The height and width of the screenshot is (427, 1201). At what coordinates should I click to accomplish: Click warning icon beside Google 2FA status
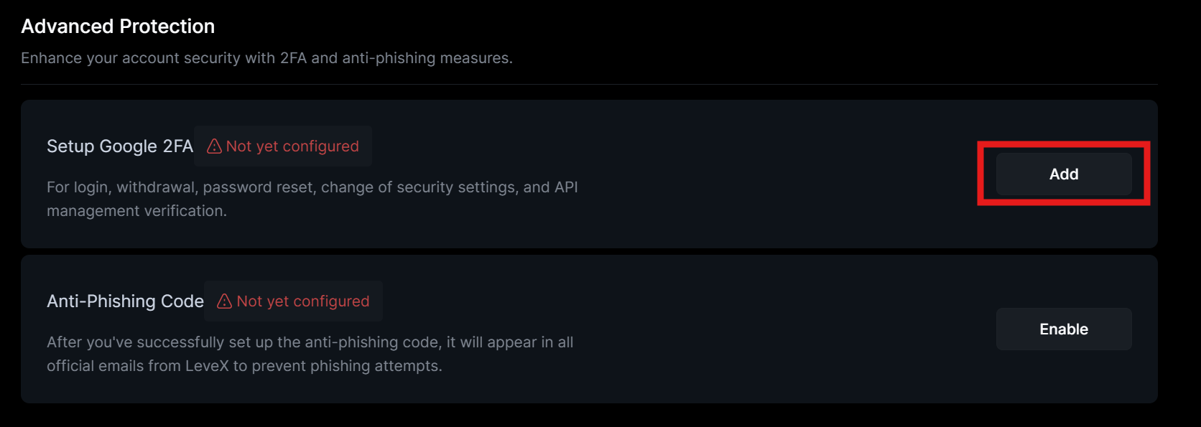214,146
